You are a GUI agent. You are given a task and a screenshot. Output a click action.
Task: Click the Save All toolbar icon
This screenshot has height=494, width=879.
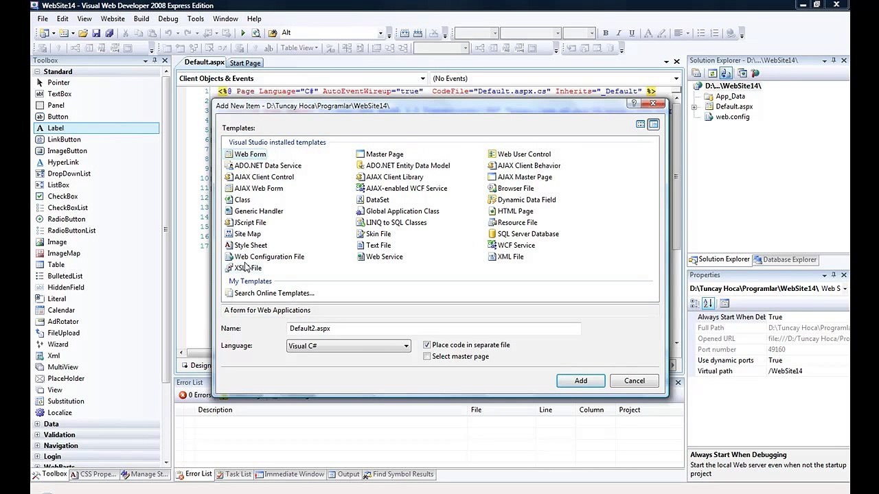[109, 33]
